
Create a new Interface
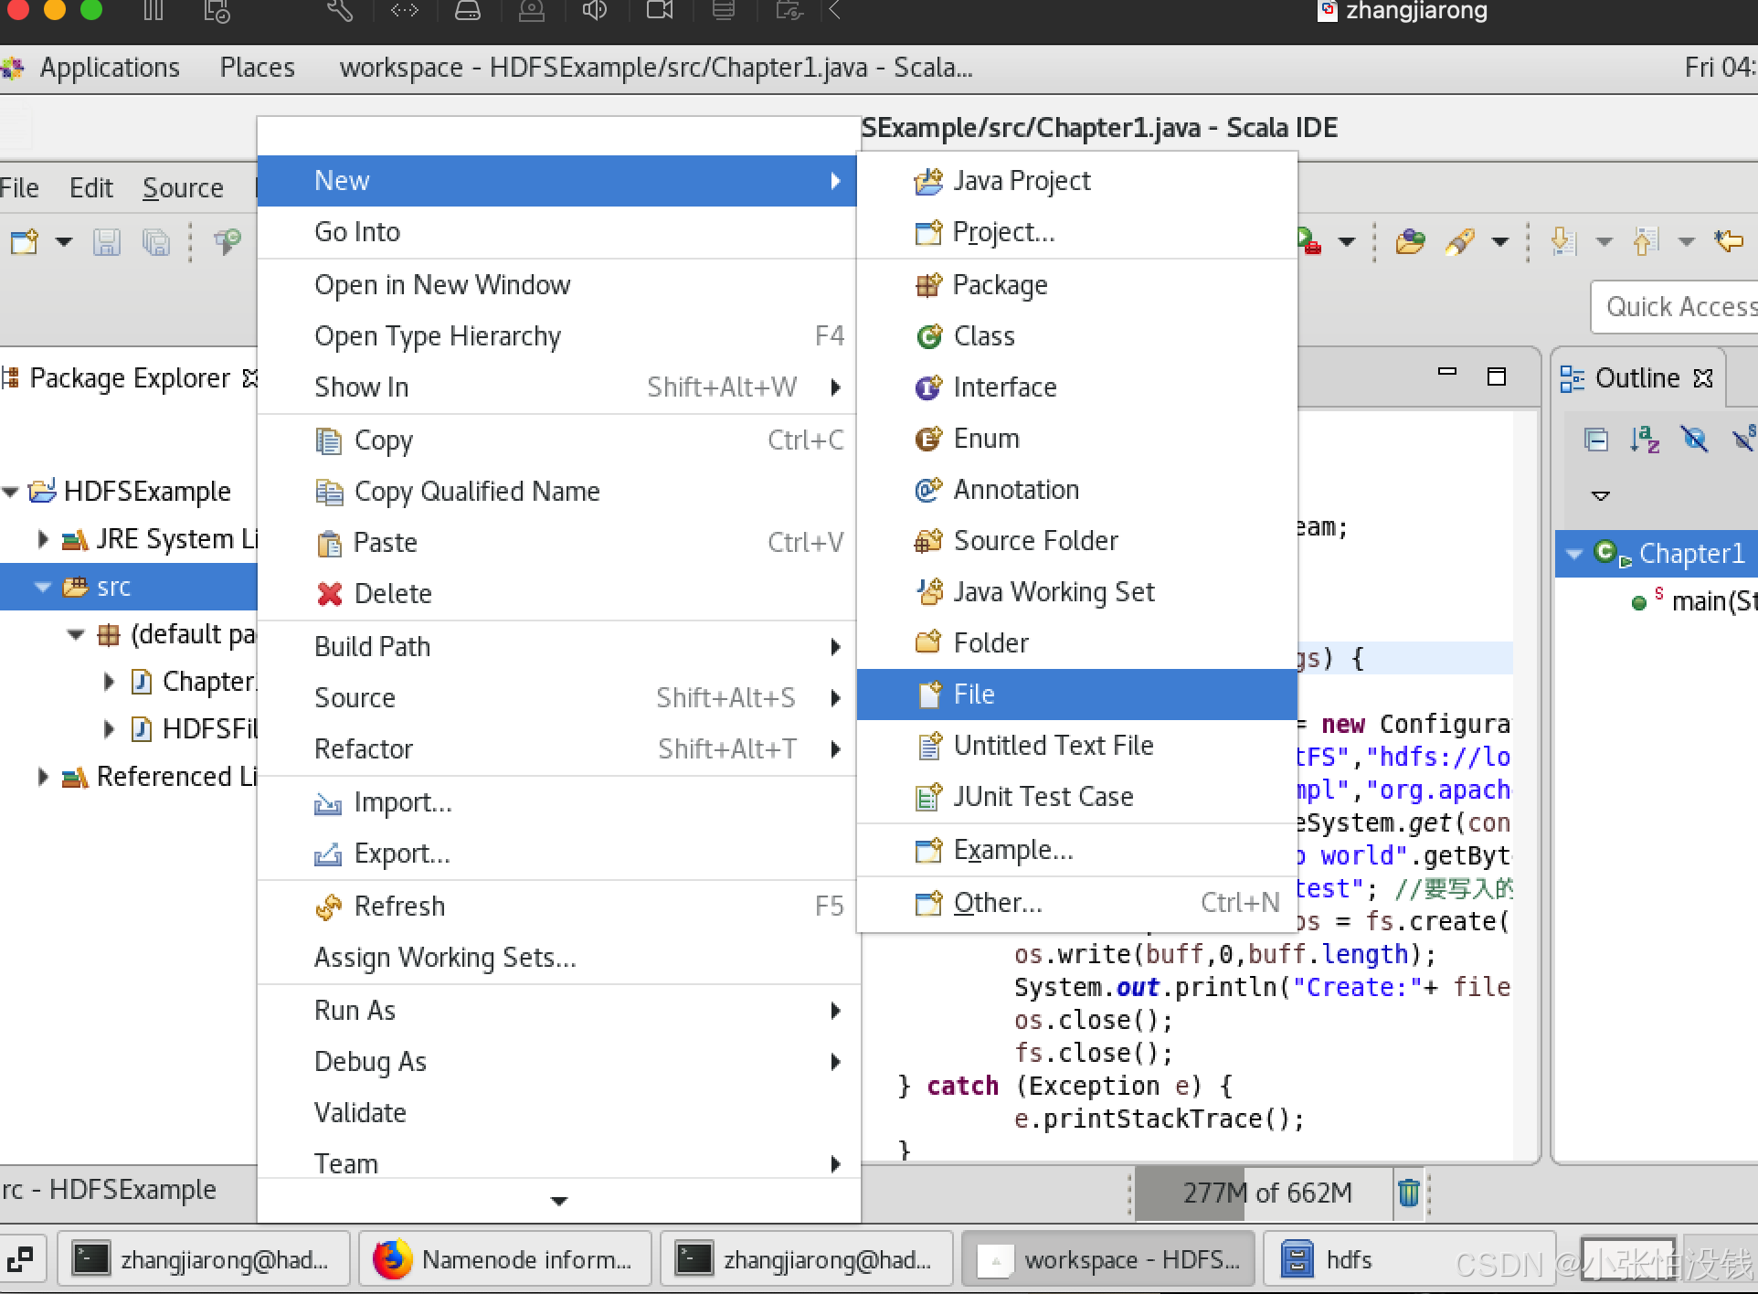coord(1004,387)
